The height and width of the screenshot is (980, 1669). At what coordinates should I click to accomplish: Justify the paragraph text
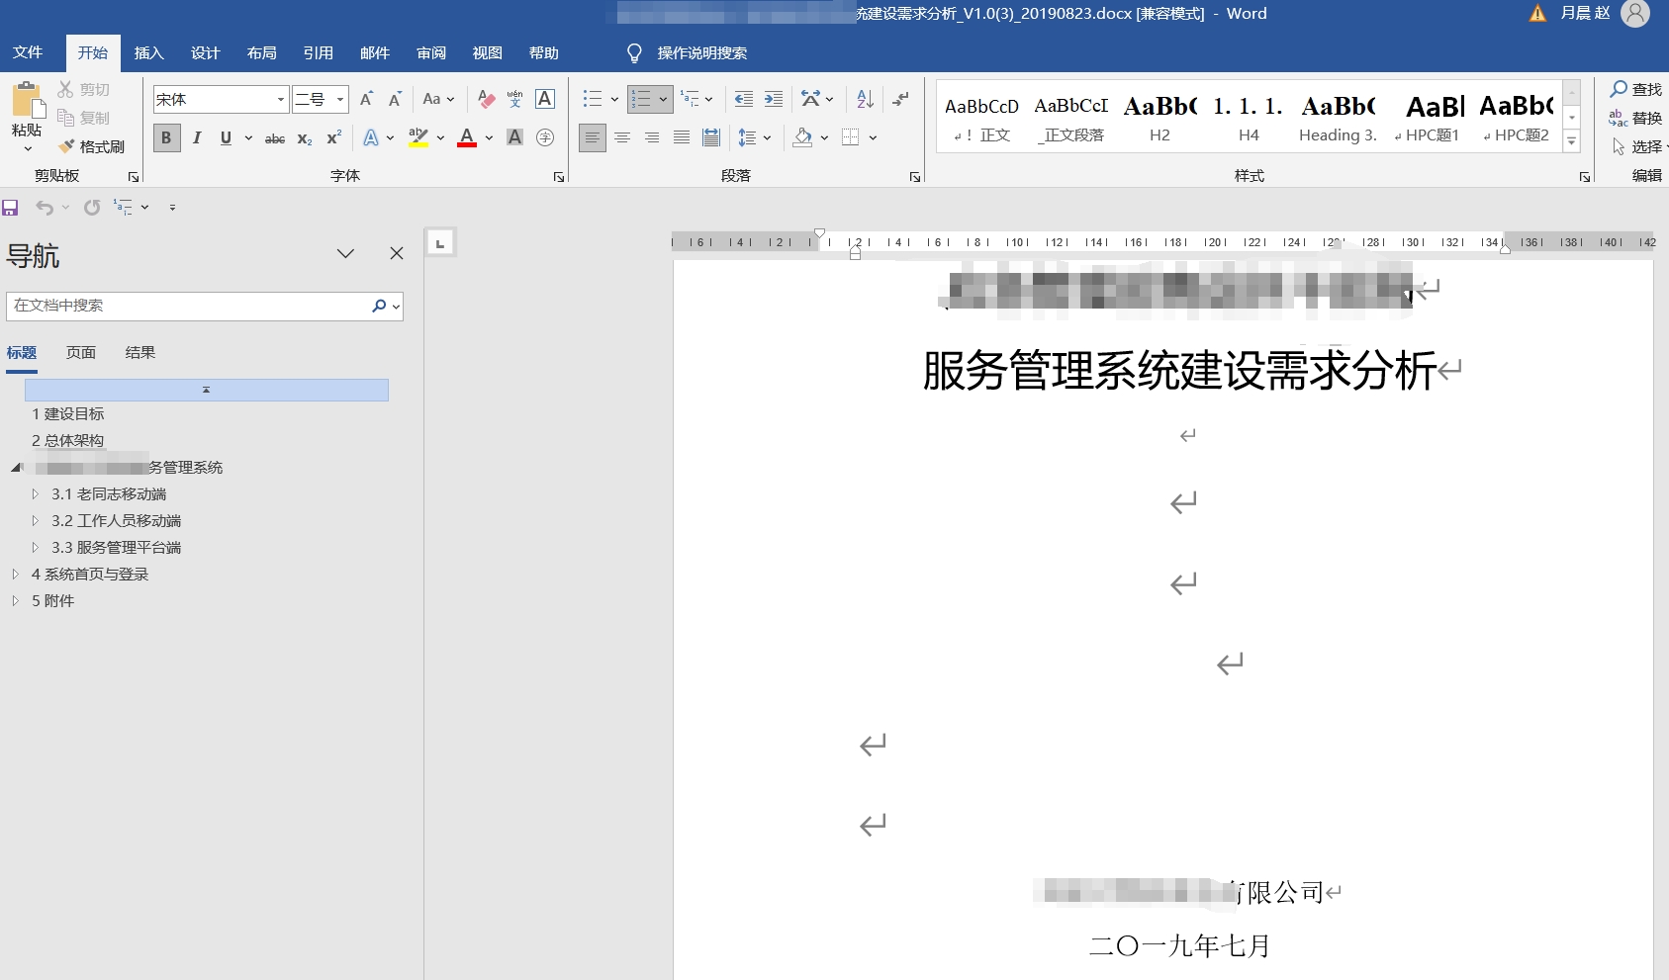point(682,137)
